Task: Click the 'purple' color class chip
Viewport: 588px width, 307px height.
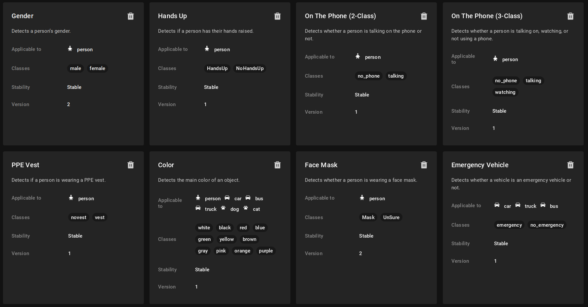Action: [266, 251]
